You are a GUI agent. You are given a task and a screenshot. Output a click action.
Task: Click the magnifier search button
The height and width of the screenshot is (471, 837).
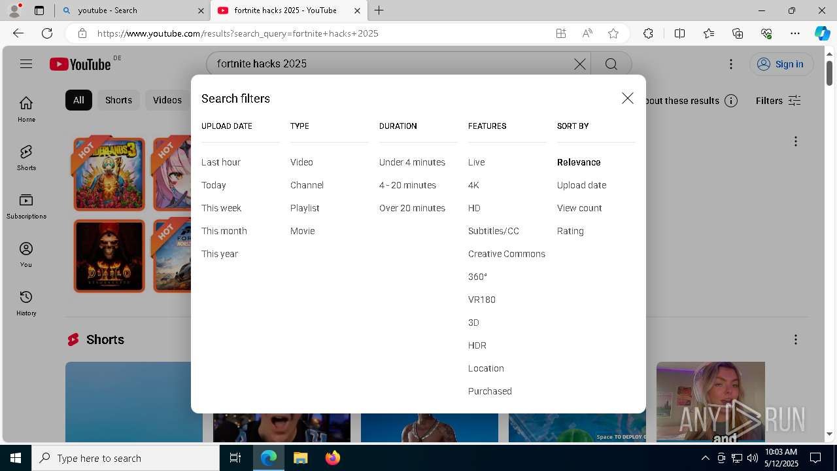coord(611,63)
